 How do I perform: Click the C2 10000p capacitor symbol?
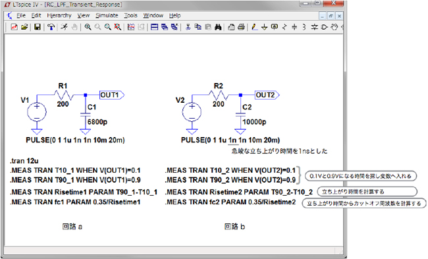(x=240, y=115)
